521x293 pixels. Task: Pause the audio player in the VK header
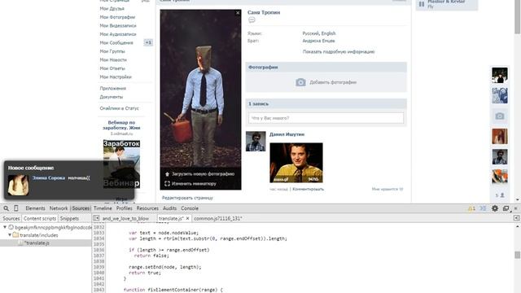pyautogui.click(x=422, y=4)
